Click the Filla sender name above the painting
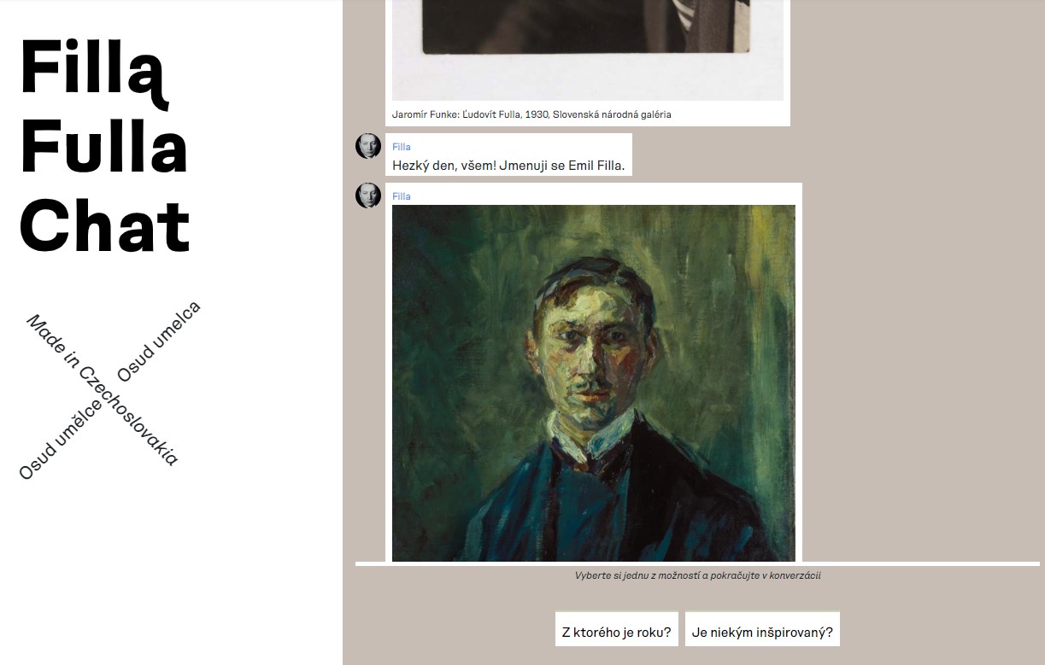Screen dimensions: 1045x665 [x=402, y=196]
